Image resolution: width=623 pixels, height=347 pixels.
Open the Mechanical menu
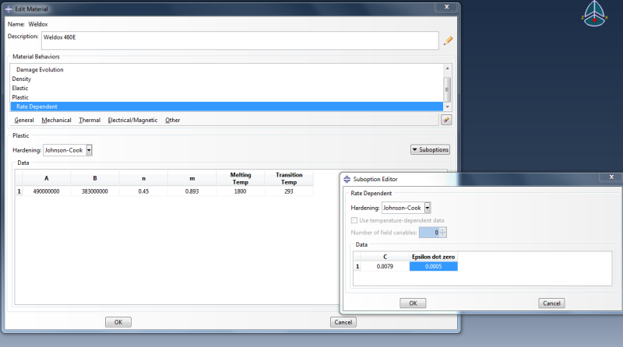click(56, 120)
